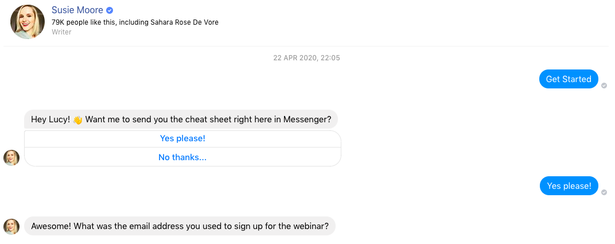The height and width of the screenshot is (244, 615).
Task: Click the small avatar beside the reply options
Action: coord(11,158)
